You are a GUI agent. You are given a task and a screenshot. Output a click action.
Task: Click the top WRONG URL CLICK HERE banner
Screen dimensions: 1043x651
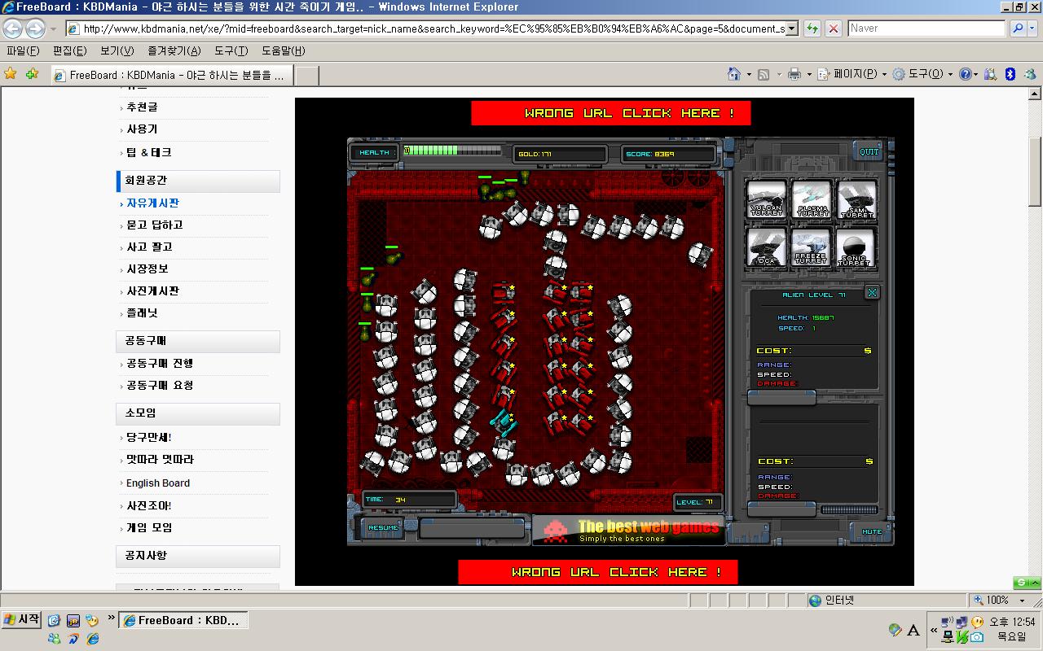click(x=611, y=113)
